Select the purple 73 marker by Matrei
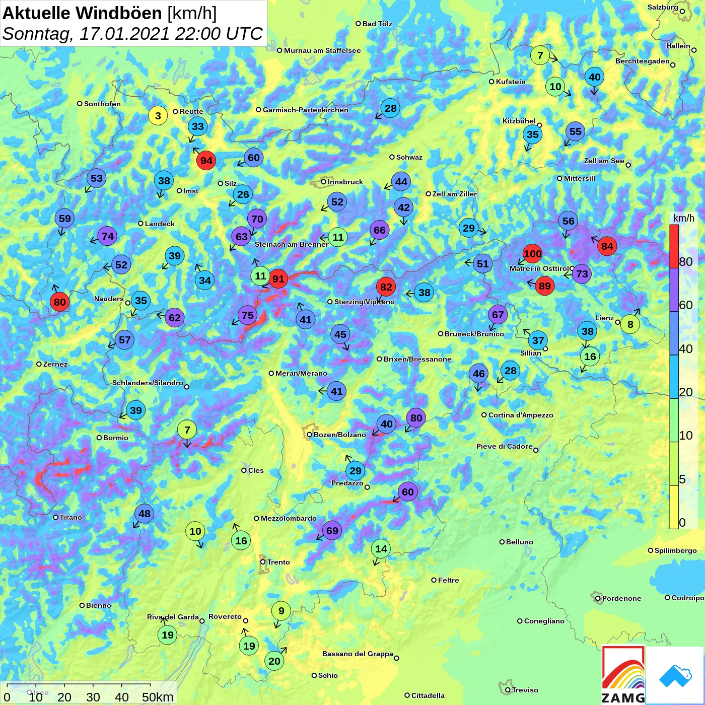Screen dimensions: 705x705 [x=582, y=274]
